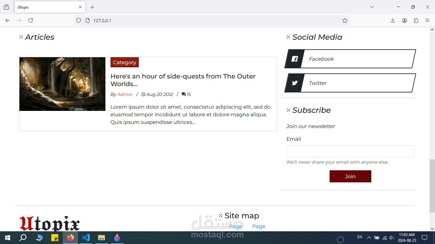Select the Utopix browser tab

50,7
